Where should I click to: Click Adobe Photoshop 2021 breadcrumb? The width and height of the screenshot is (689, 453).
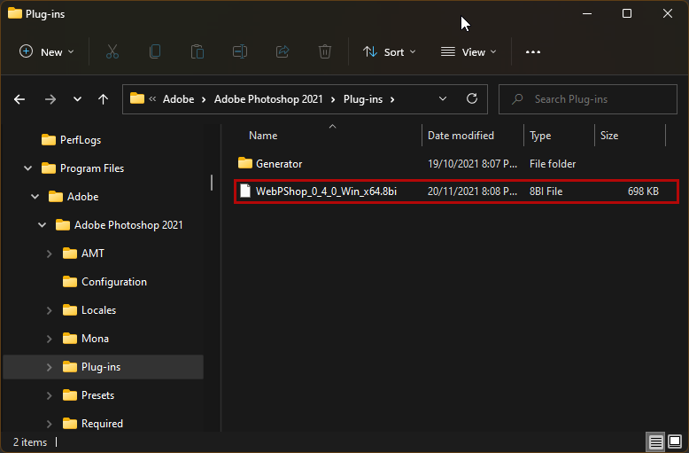coord(268,99)
